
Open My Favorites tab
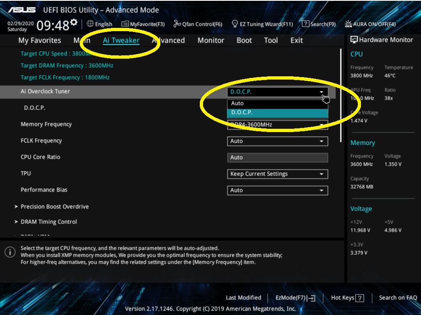coord(40,41)
